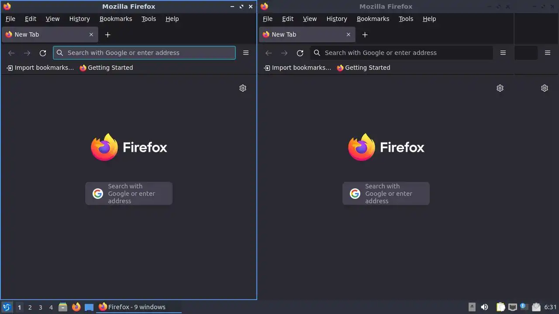Click gear icon of rightmost background window

pyautogui.click(x=545, y=88)
